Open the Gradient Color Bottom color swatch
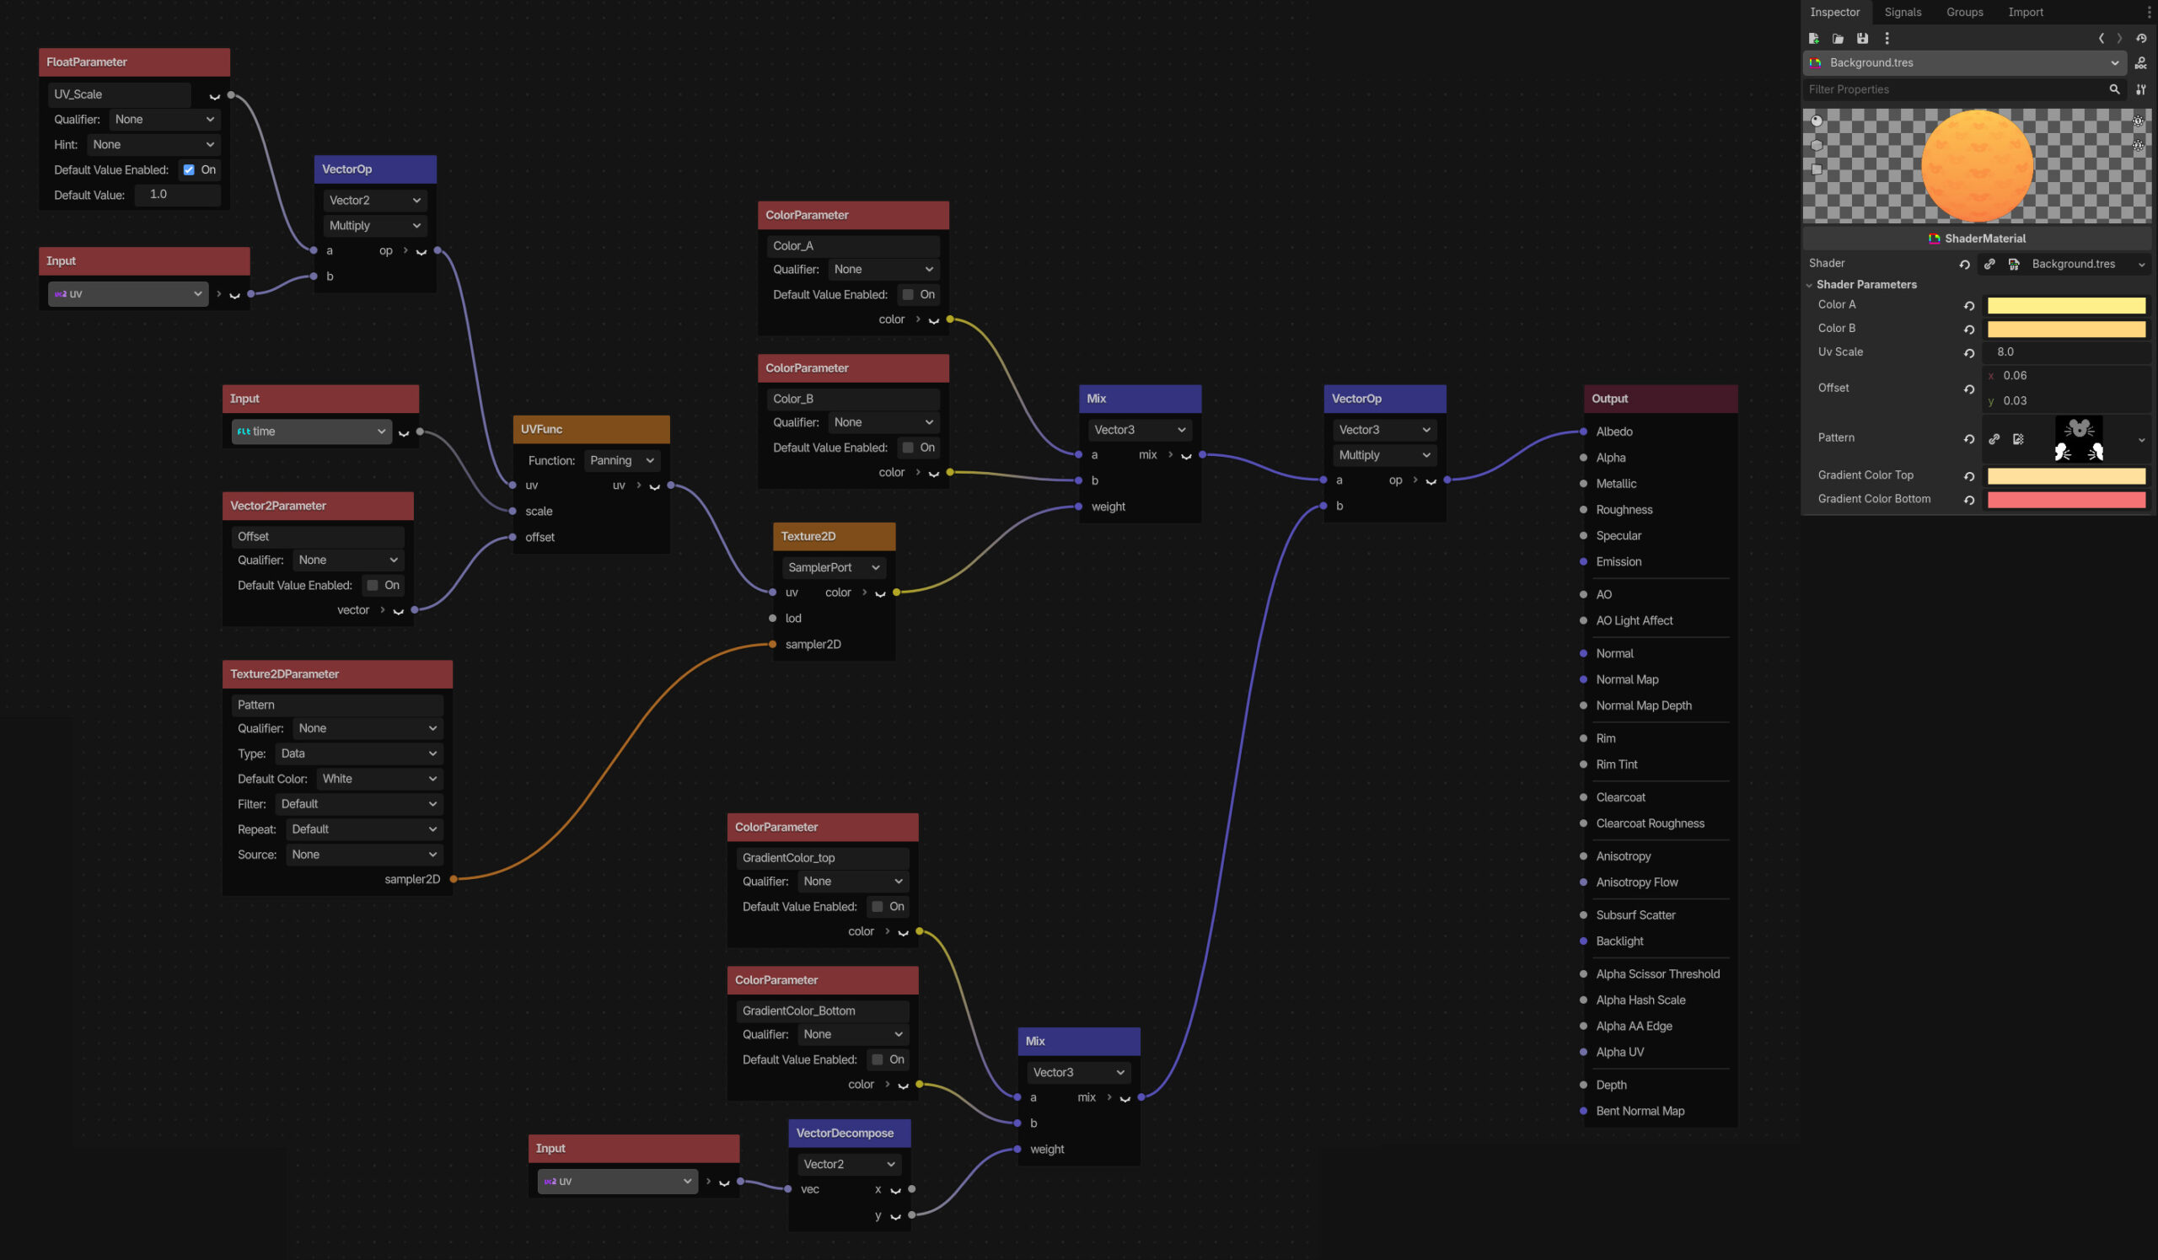Image resolution: width=2158 pixels, height=1260 pixels. point(2065,500)
